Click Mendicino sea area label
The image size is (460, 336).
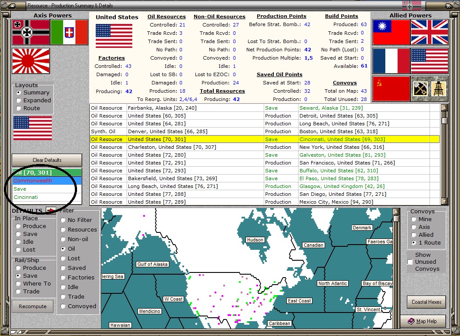coord(150,311)
